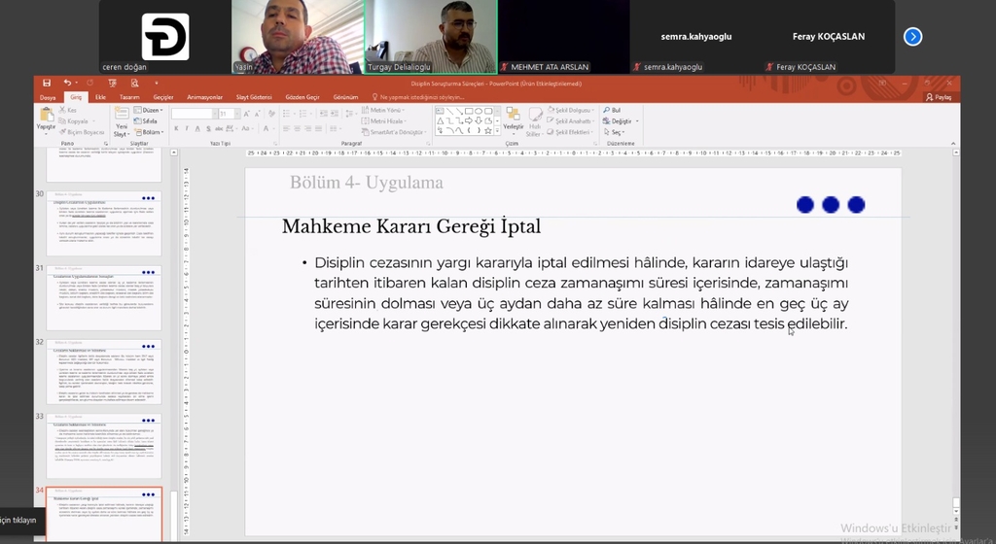
Task: Open Customize Quick Access Toolbar arrow
Action: pos(157,84)
